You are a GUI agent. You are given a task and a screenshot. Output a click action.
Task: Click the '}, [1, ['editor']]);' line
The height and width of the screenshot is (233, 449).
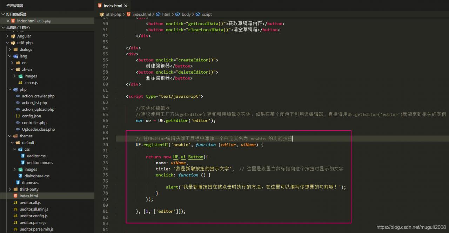click(161, 211)
